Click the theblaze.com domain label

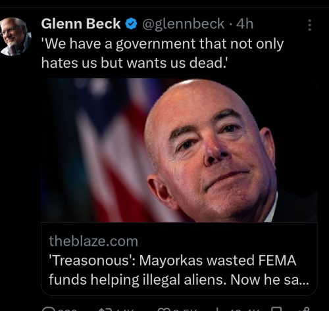click(93, 241)
